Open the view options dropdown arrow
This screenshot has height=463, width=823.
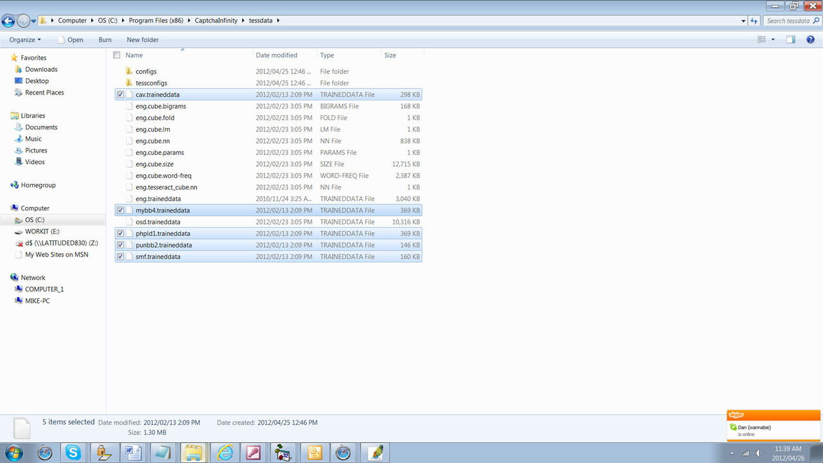[773, 40]
